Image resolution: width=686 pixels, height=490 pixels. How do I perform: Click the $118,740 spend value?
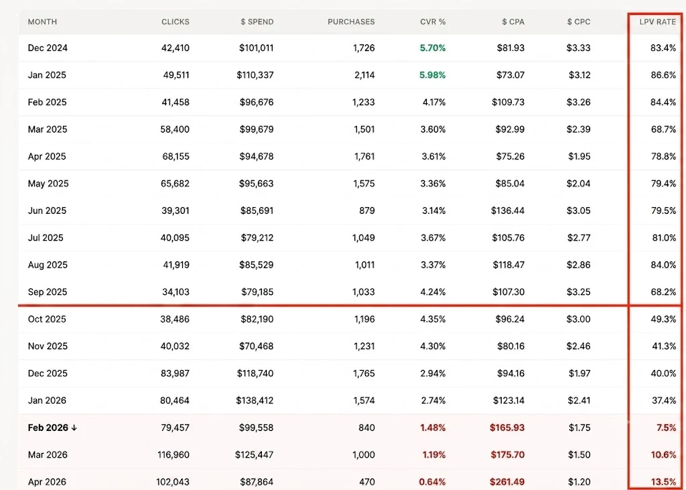tap(255, 374)
